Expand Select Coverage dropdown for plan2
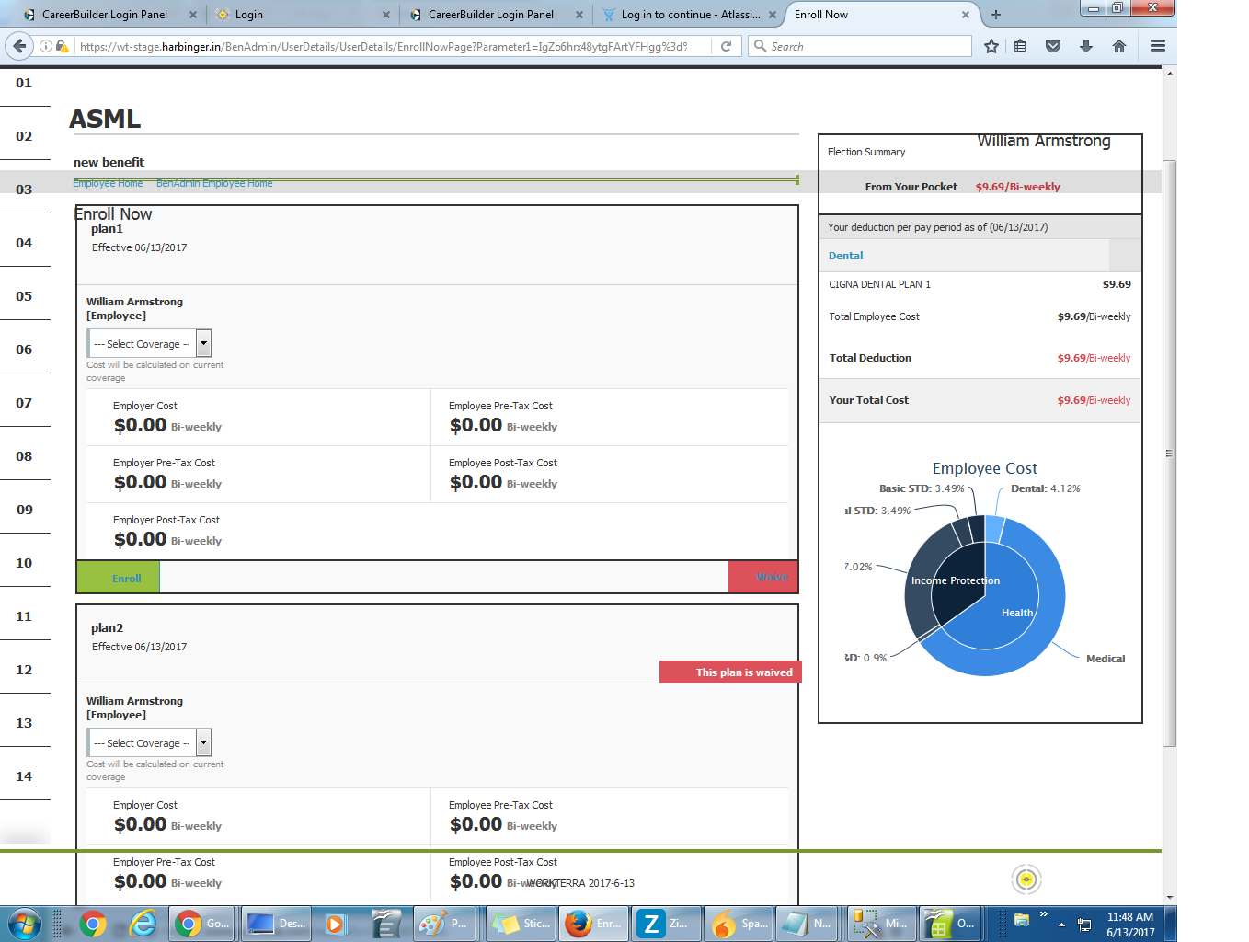 (x=203, y=742)
